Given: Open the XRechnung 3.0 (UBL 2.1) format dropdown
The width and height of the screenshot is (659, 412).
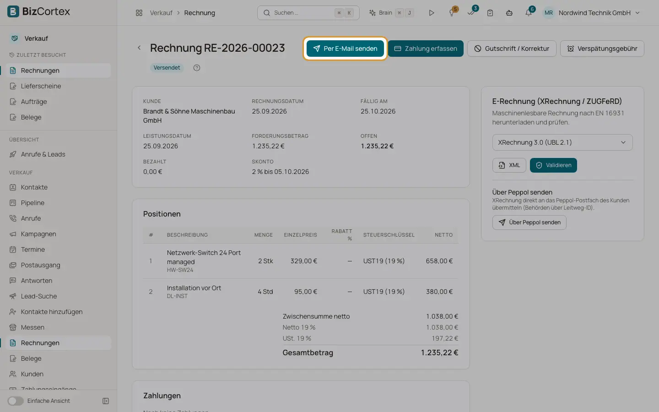Looking at the screenshot, I should (562, 142).
